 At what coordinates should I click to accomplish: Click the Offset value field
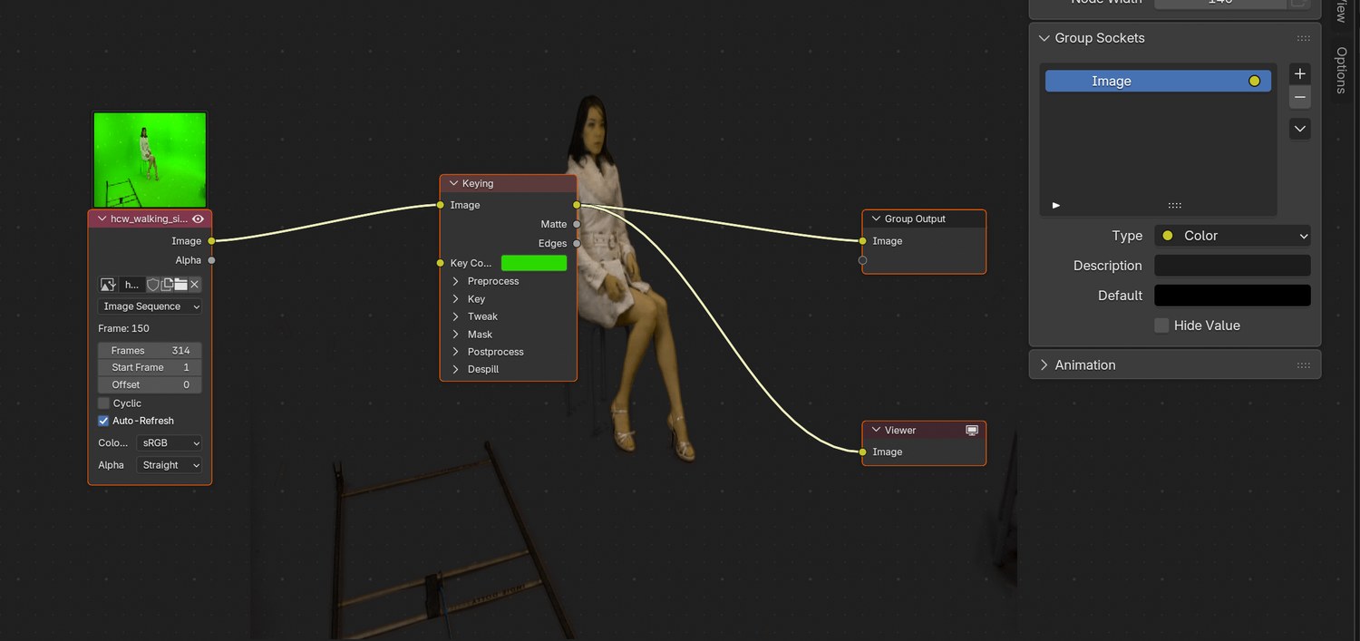pos(150,384)
